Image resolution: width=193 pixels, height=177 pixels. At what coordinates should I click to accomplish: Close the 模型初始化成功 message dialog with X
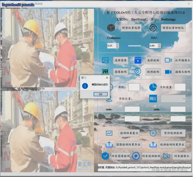(107, 78)
